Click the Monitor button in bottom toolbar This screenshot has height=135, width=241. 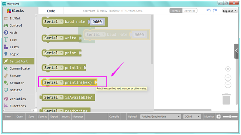tap(209, 117)
